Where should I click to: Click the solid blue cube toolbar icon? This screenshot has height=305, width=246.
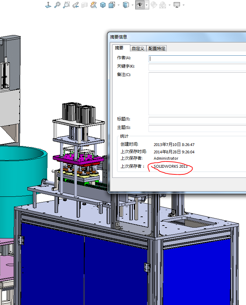(x=103, y=5)
